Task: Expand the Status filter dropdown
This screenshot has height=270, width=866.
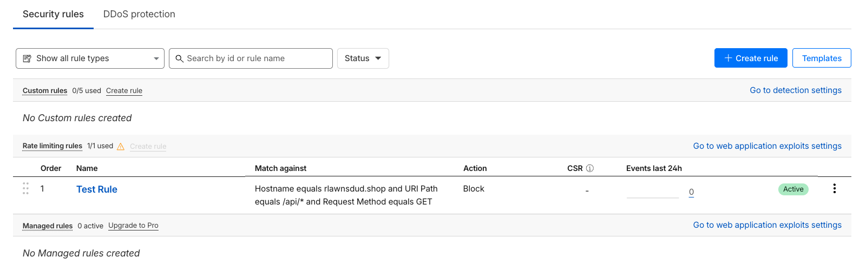Action: [x=363, y=58]
